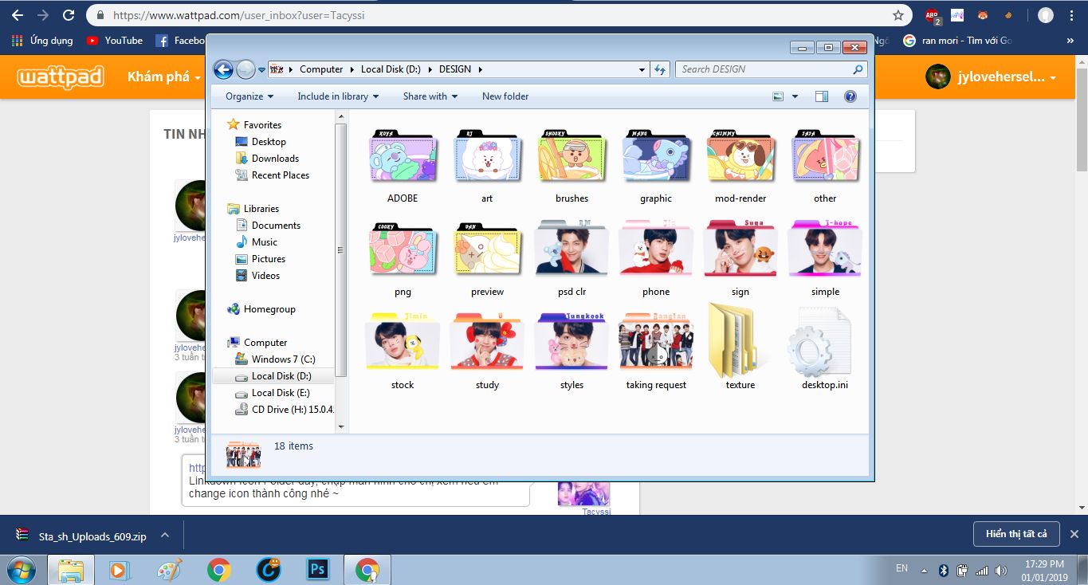Open Include in library dropdown
The height and width of the screenshot is (585, 1088).
[x=338, y=96]
